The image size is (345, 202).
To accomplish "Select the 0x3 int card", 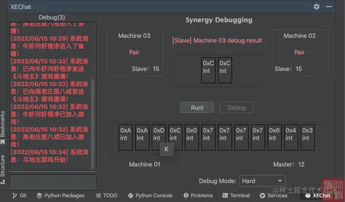I will click(x=307, y=137).
